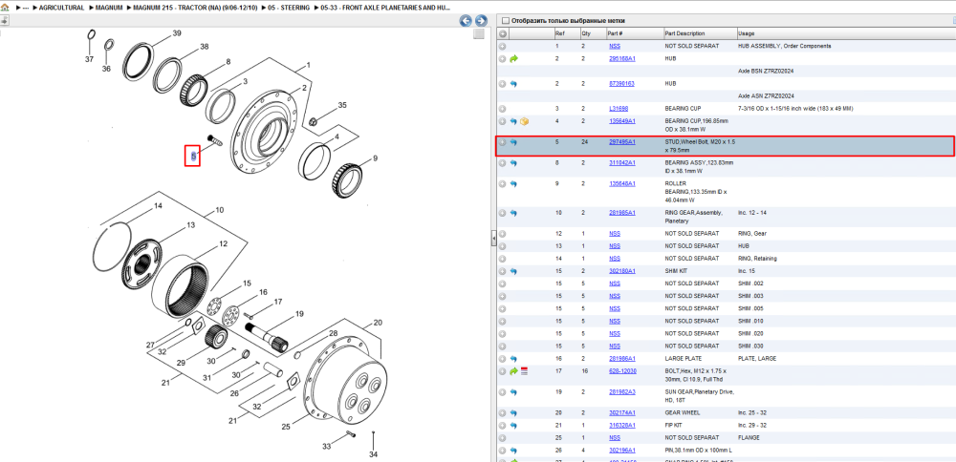Select callout 34 in the diagram

(x=373, y=454)
